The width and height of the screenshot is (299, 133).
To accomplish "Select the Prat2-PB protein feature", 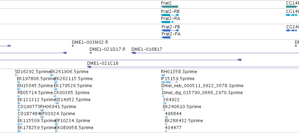I will pyautogui.click(x=170, y=30).
